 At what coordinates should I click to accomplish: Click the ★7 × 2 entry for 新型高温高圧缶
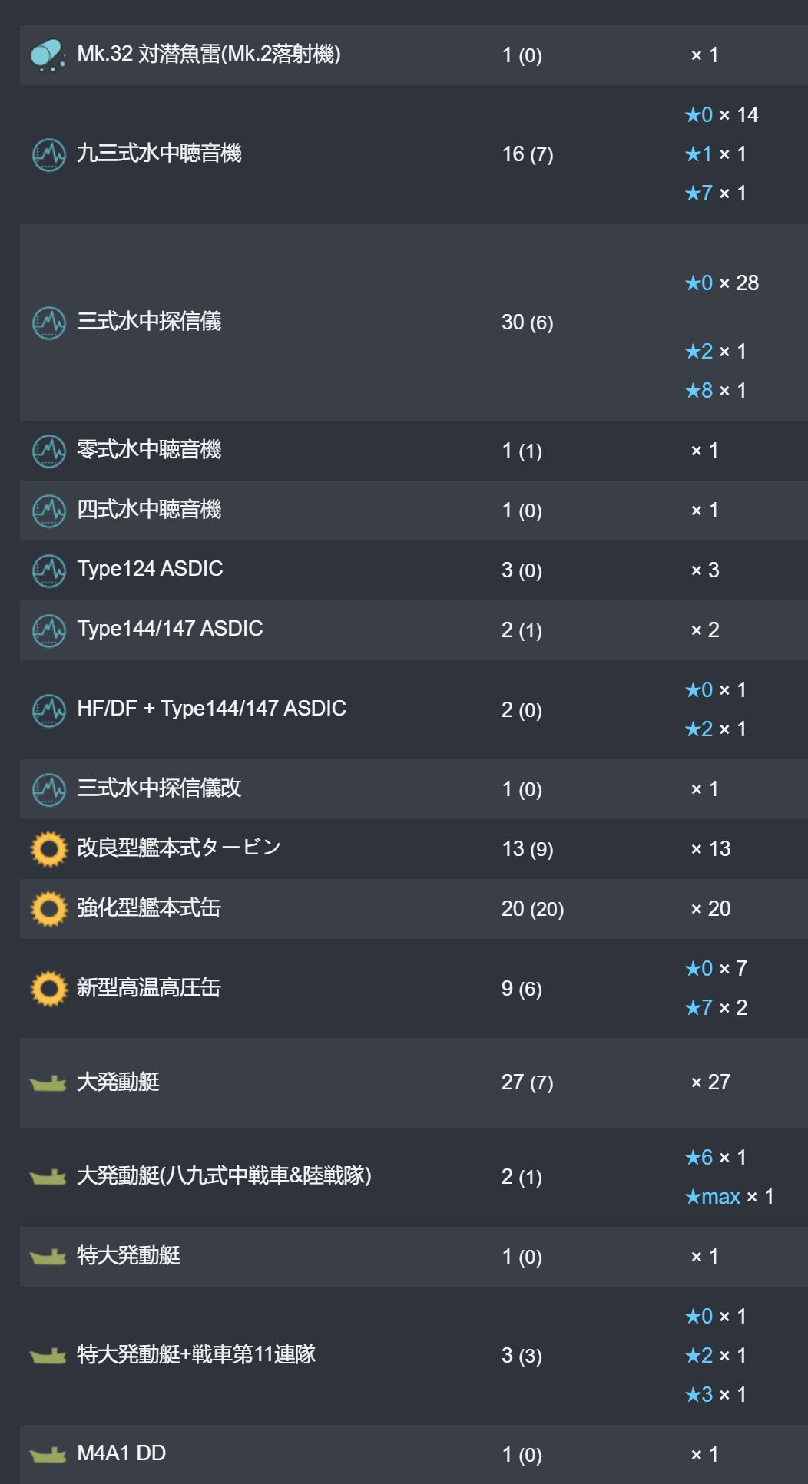pos(716,1007)
